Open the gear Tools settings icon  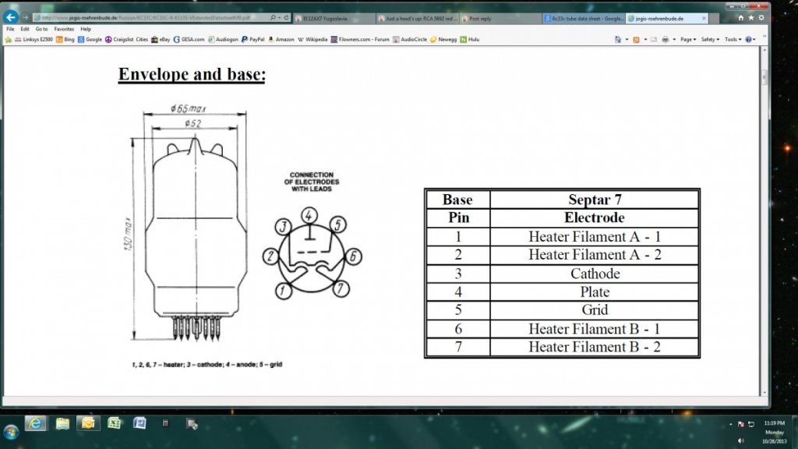click(x=761, y=17)
